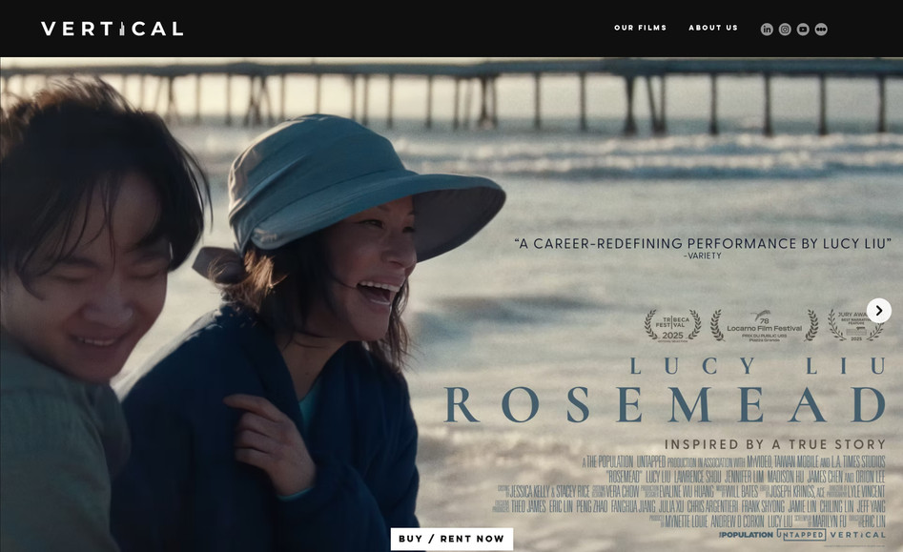Click the Vertical logo in header

(112, 29)
